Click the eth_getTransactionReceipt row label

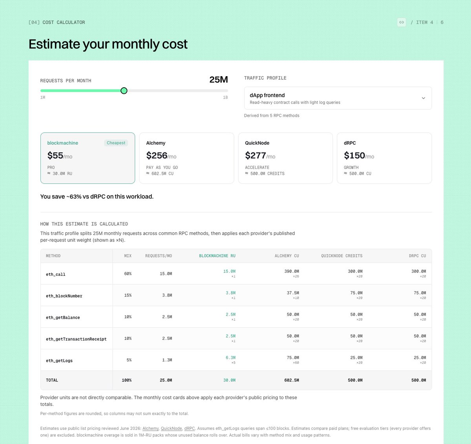[x=76, y=339]
